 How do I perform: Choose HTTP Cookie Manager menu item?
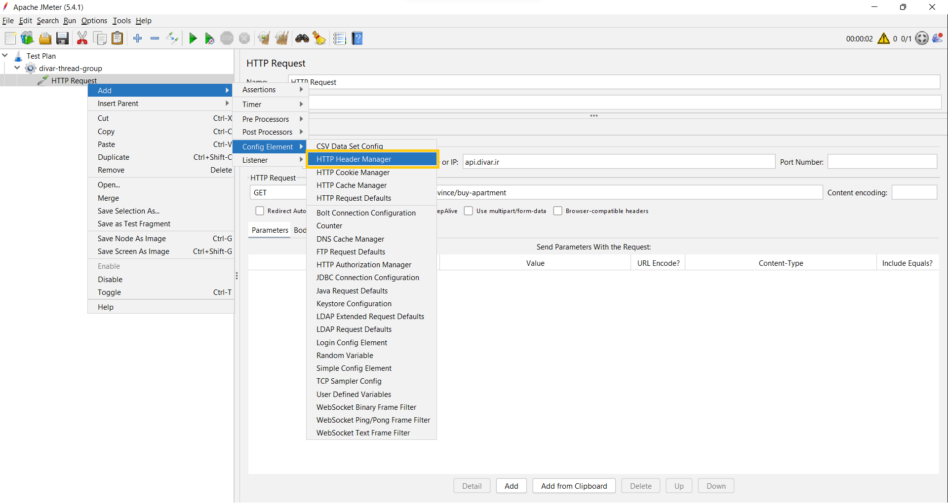coord(372,173)
